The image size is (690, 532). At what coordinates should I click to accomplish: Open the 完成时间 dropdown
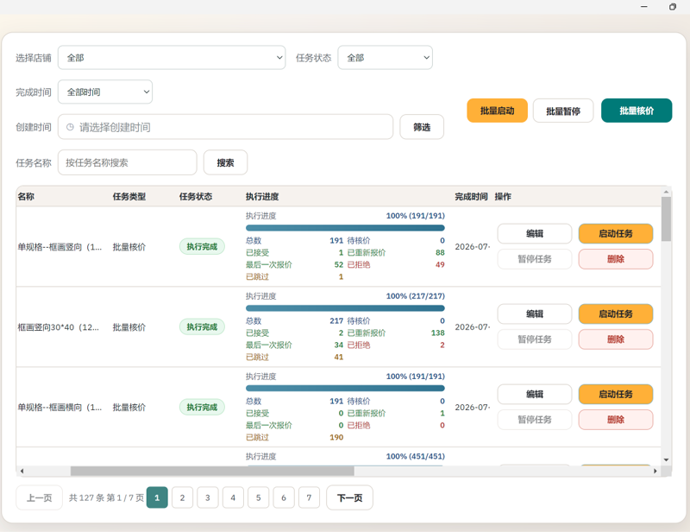pos(105,92)
